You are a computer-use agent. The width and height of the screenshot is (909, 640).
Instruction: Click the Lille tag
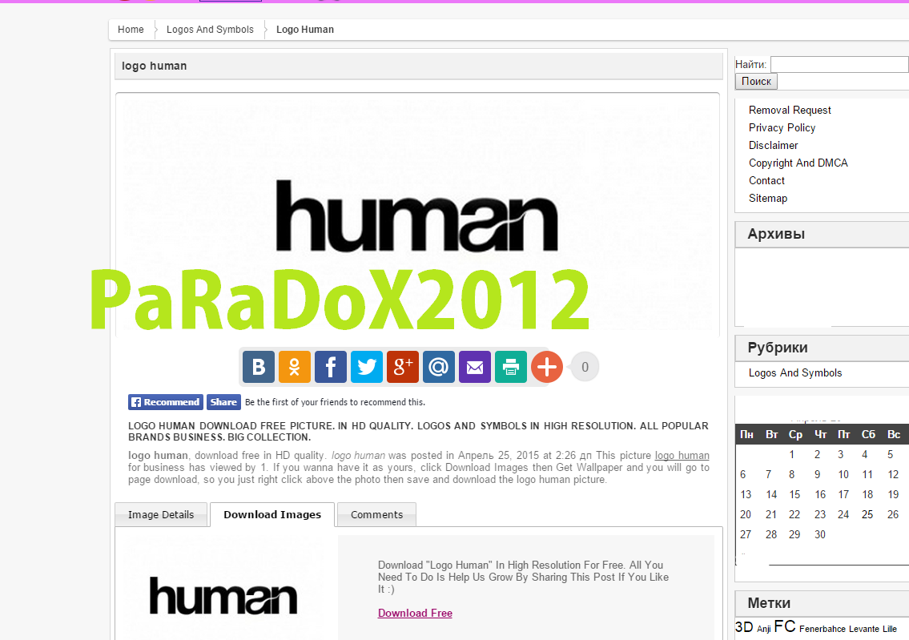pos(890,629)
